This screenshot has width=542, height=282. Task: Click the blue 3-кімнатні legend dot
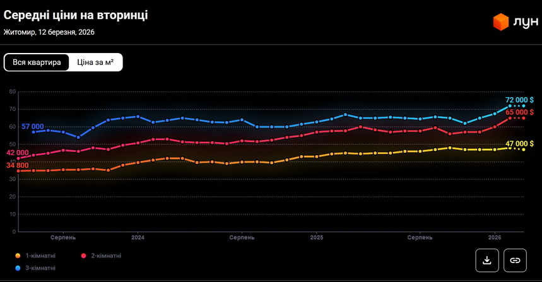tap(18, 268)
